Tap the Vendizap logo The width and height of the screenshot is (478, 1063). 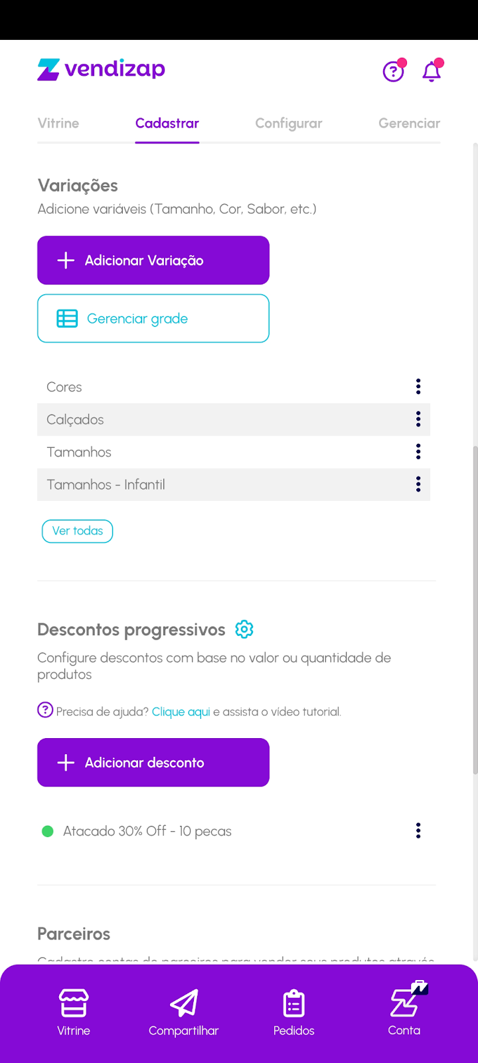[102, 69]
